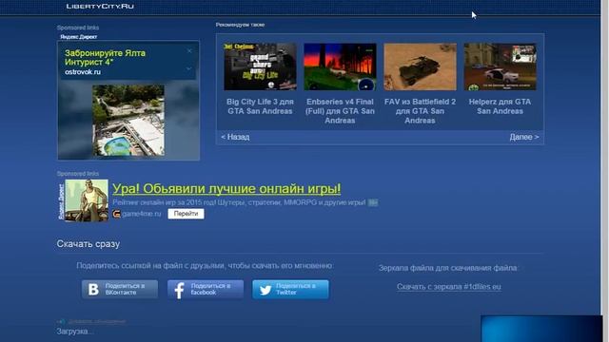The height and width of the screenshot is (342, 609).
Task: Open Helperz для GTA San Andreas link
Action: (500, 106)
